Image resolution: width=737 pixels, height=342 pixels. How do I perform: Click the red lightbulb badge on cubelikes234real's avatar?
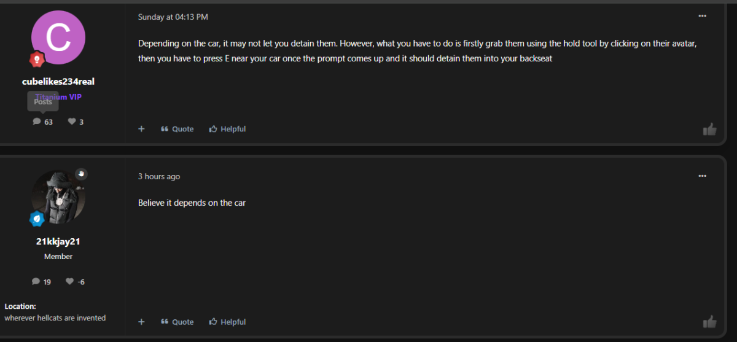(x=37, y=59)
